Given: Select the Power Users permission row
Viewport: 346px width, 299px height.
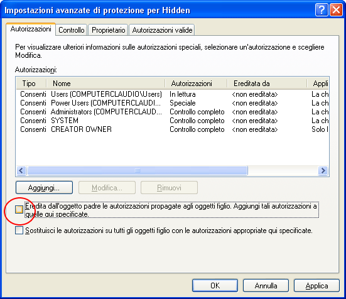Looking at the screenshot, I should pos(172,103).
